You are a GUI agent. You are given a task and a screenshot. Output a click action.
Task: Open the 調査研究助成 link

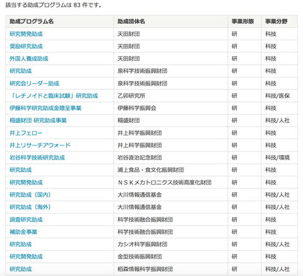(x=26, y=219)
